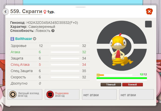Click the female gender symbol
This screenshot has height=111, width=161.
point(45,12)
